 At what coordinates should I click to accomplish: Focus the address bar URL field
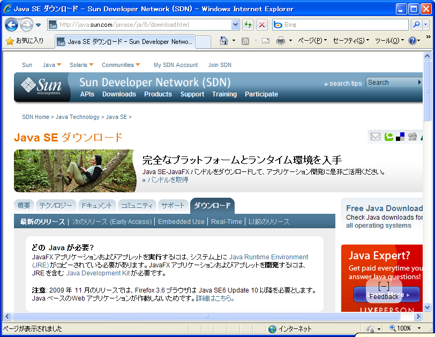coord(144,25)
